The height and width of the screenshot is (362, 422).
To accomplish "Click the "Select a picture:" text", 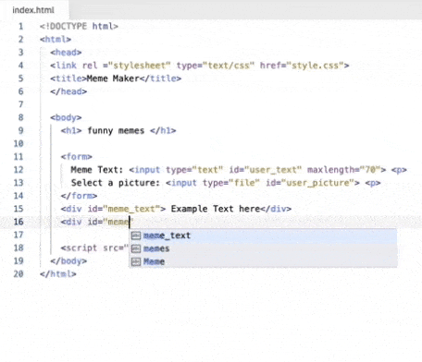I will 116,183.
